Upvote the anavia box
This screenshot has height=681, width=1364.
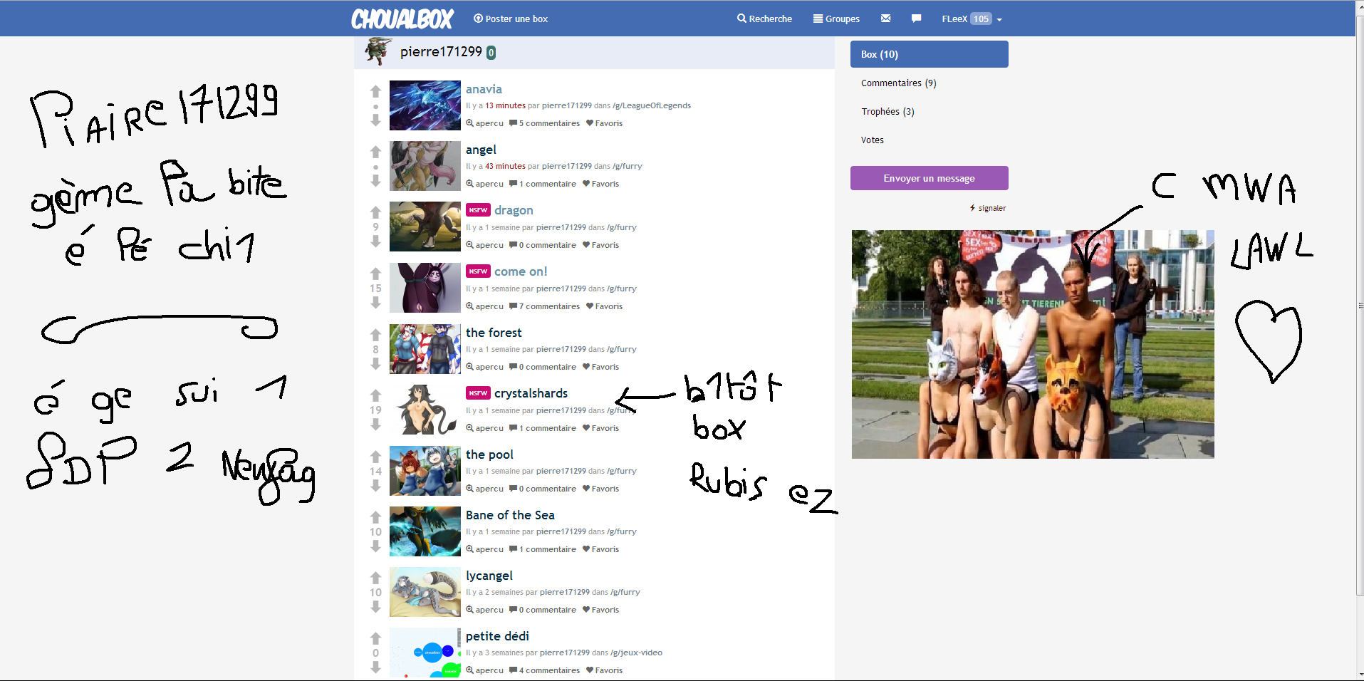[x=375, y=91]
